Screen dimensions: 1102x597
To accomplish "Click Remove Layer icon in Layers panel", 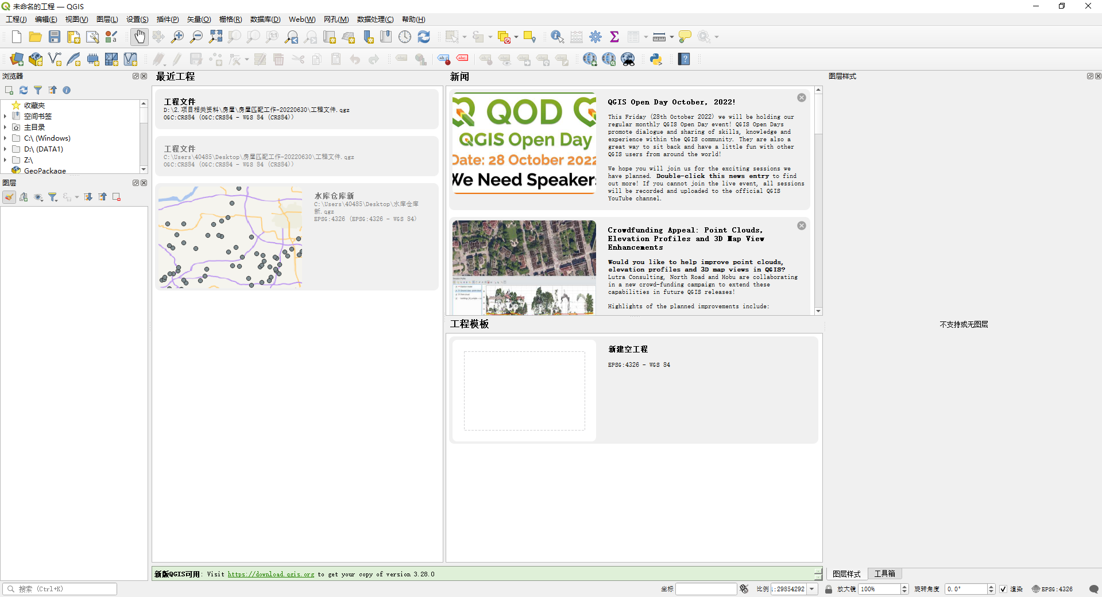I will click(117, 197).
